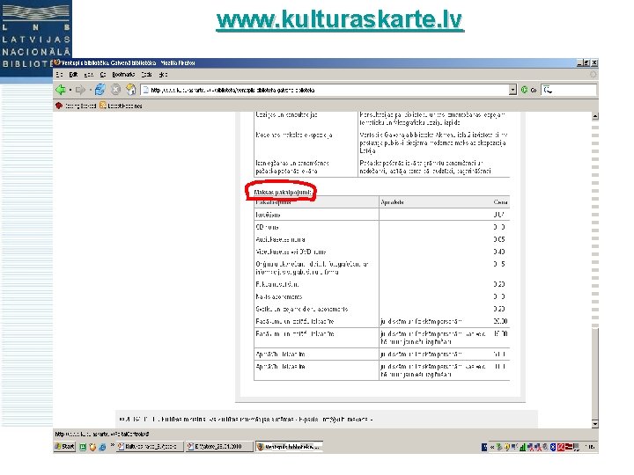The height and width of the screenshot is (475, 634).
Task: Switch to the document dated 25.01.2010 in the taskbar
Action: (x=219, y=446)
